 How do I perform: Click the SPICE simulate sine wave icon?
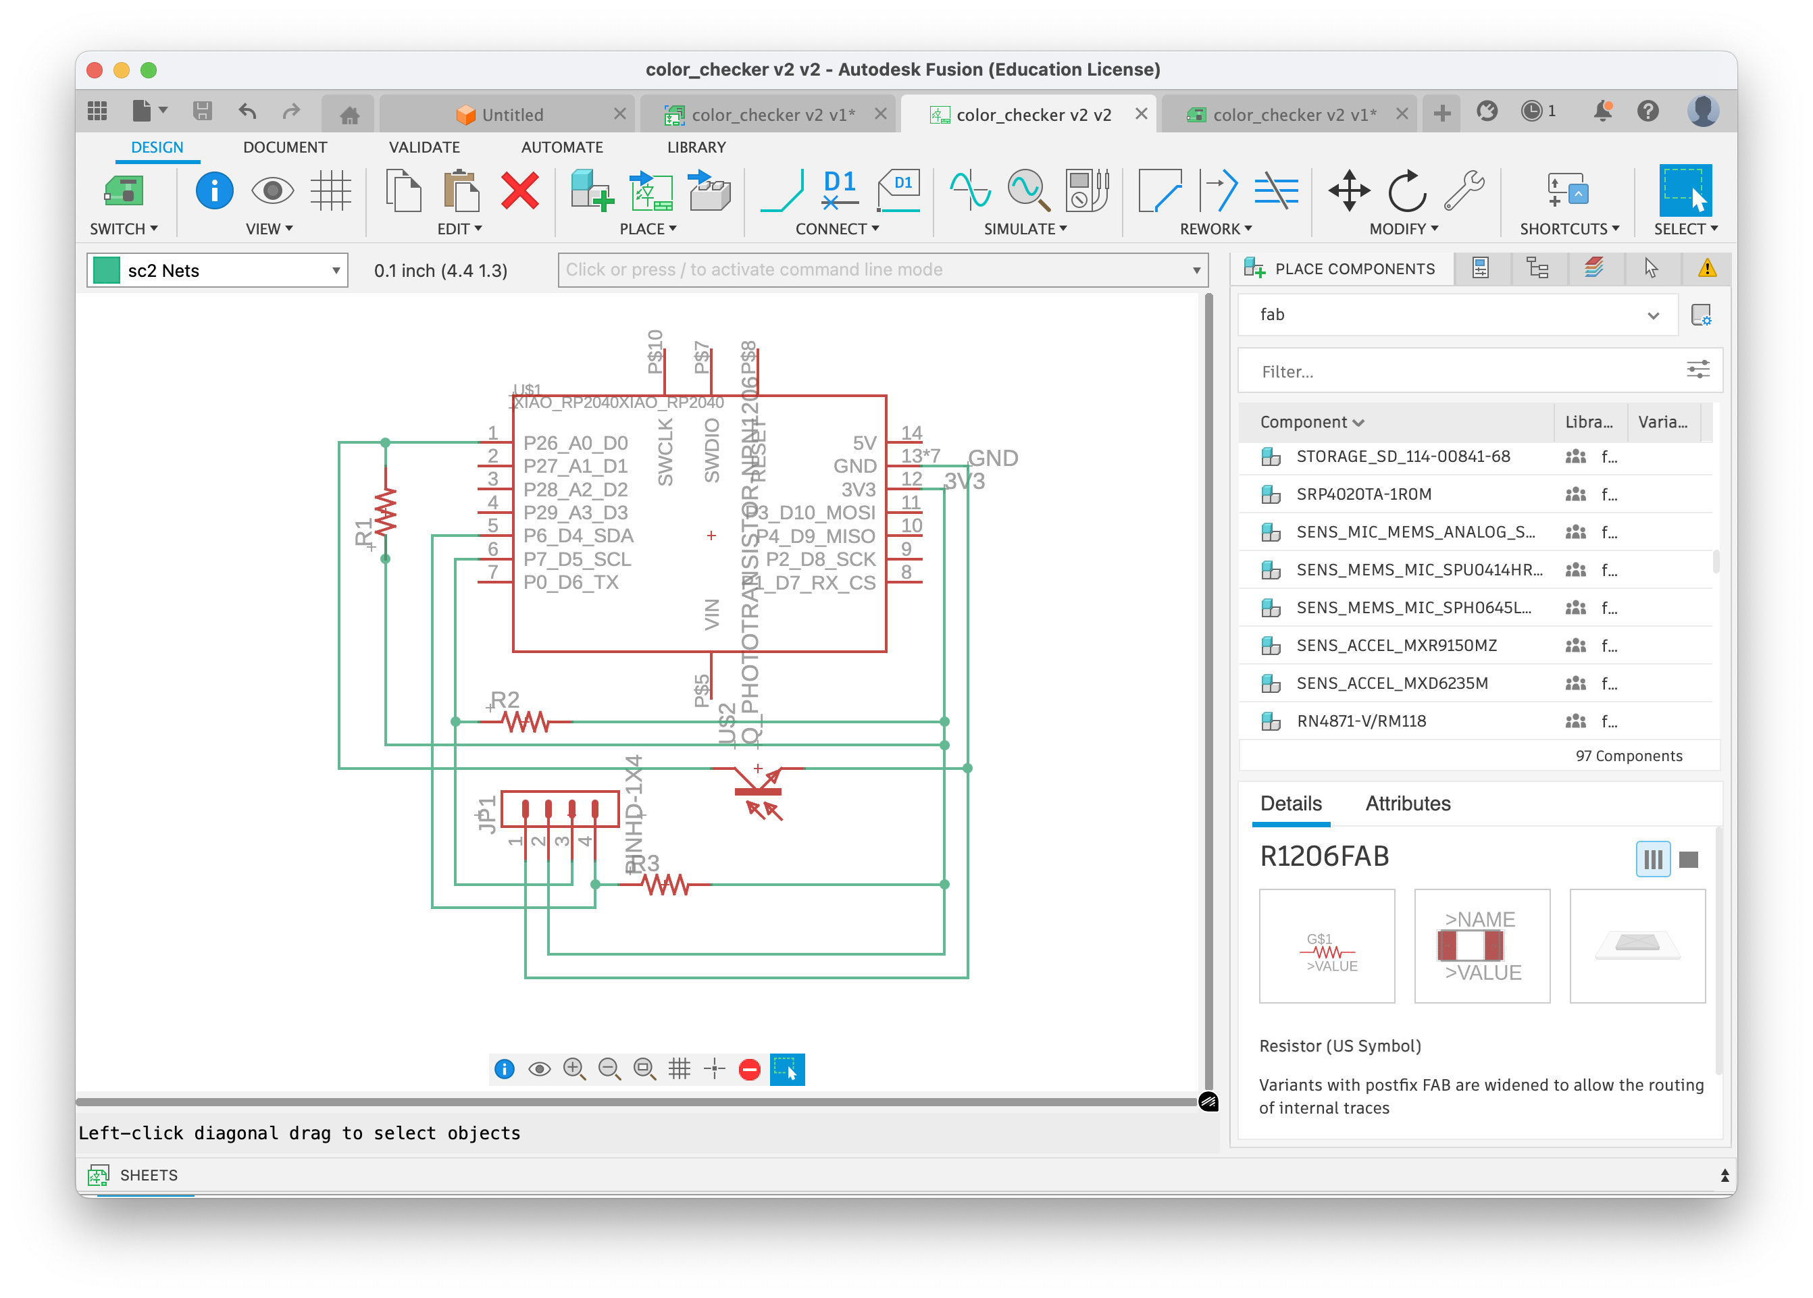(969, 191)
